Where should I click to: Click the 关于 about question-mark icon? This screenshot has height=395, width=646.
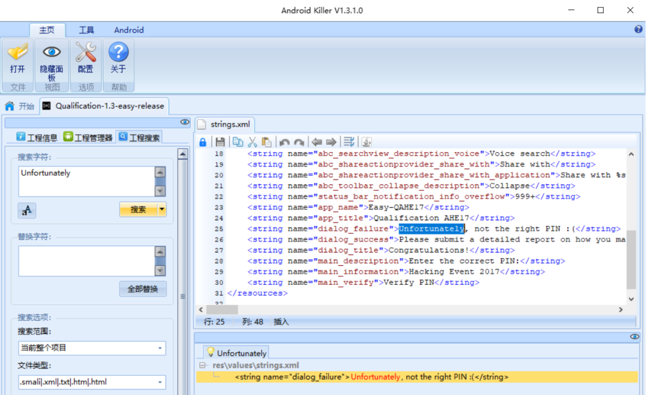pyautogui.click(x=118, y=52)
